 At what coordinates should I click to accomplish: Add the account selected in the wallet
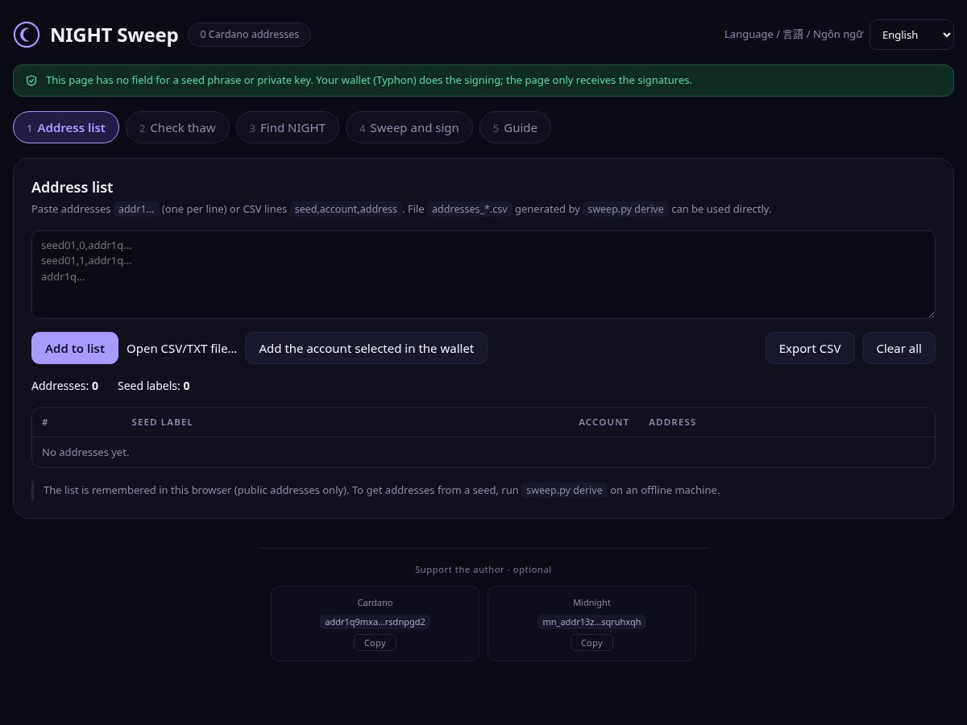[366, 348]
